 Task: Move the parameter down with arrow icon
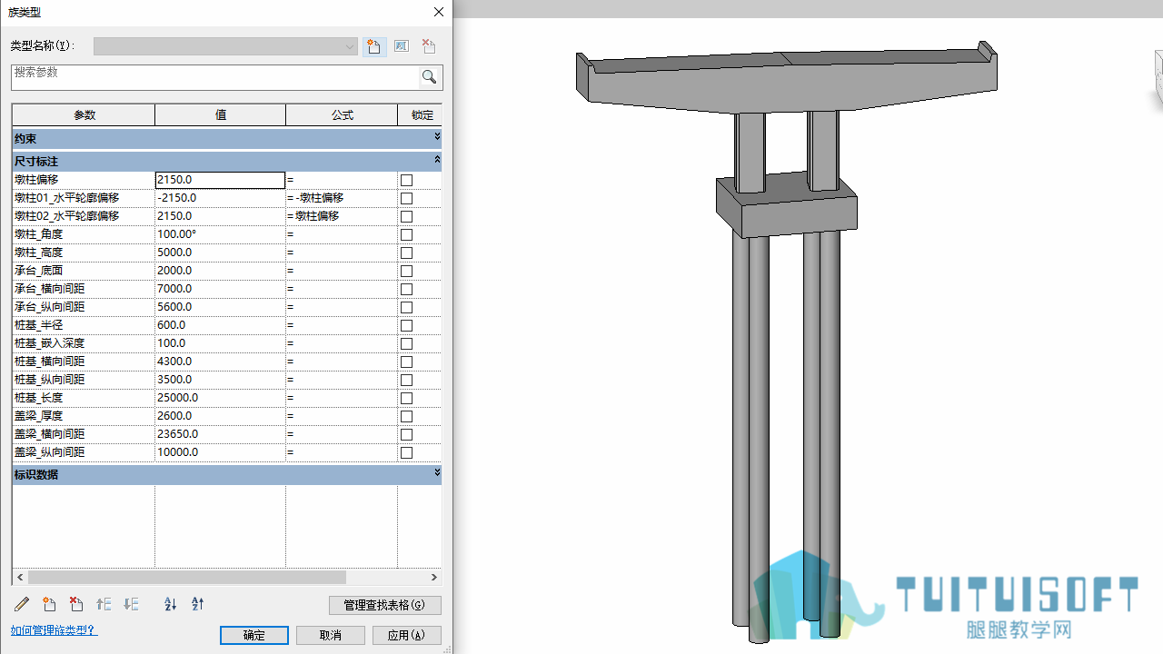tap(131, 604)
